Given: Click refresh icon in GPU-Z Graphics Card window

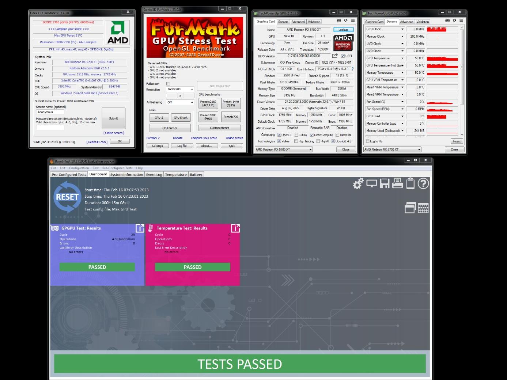Looking at the screenshot, I should pyautogui.click(x=346, y=20).
